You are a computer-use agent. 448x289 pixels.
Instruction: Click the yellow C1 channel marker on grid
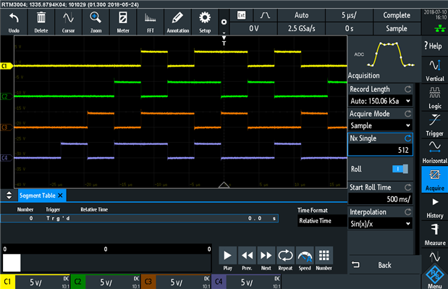point(7,66)
